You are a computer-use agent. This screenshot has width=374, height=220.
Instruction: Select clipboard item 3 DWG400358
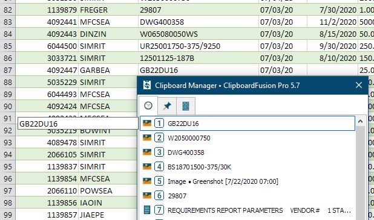coord(248,152)
